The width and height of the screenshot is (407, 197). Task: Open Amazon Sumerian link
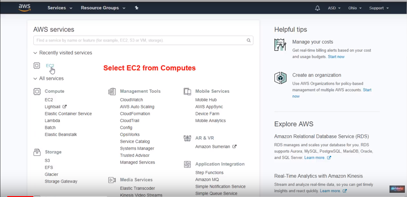tap(213, 147)
